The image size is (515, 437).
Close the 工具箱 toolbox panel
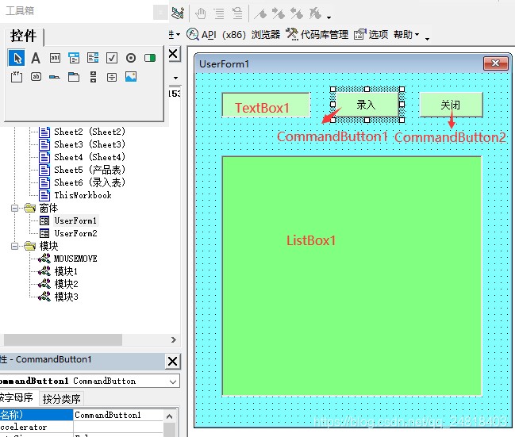point(160,13)
